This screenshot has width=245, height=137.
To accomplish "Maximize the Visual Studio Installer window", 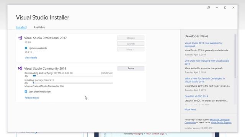I will click(225, 8).
